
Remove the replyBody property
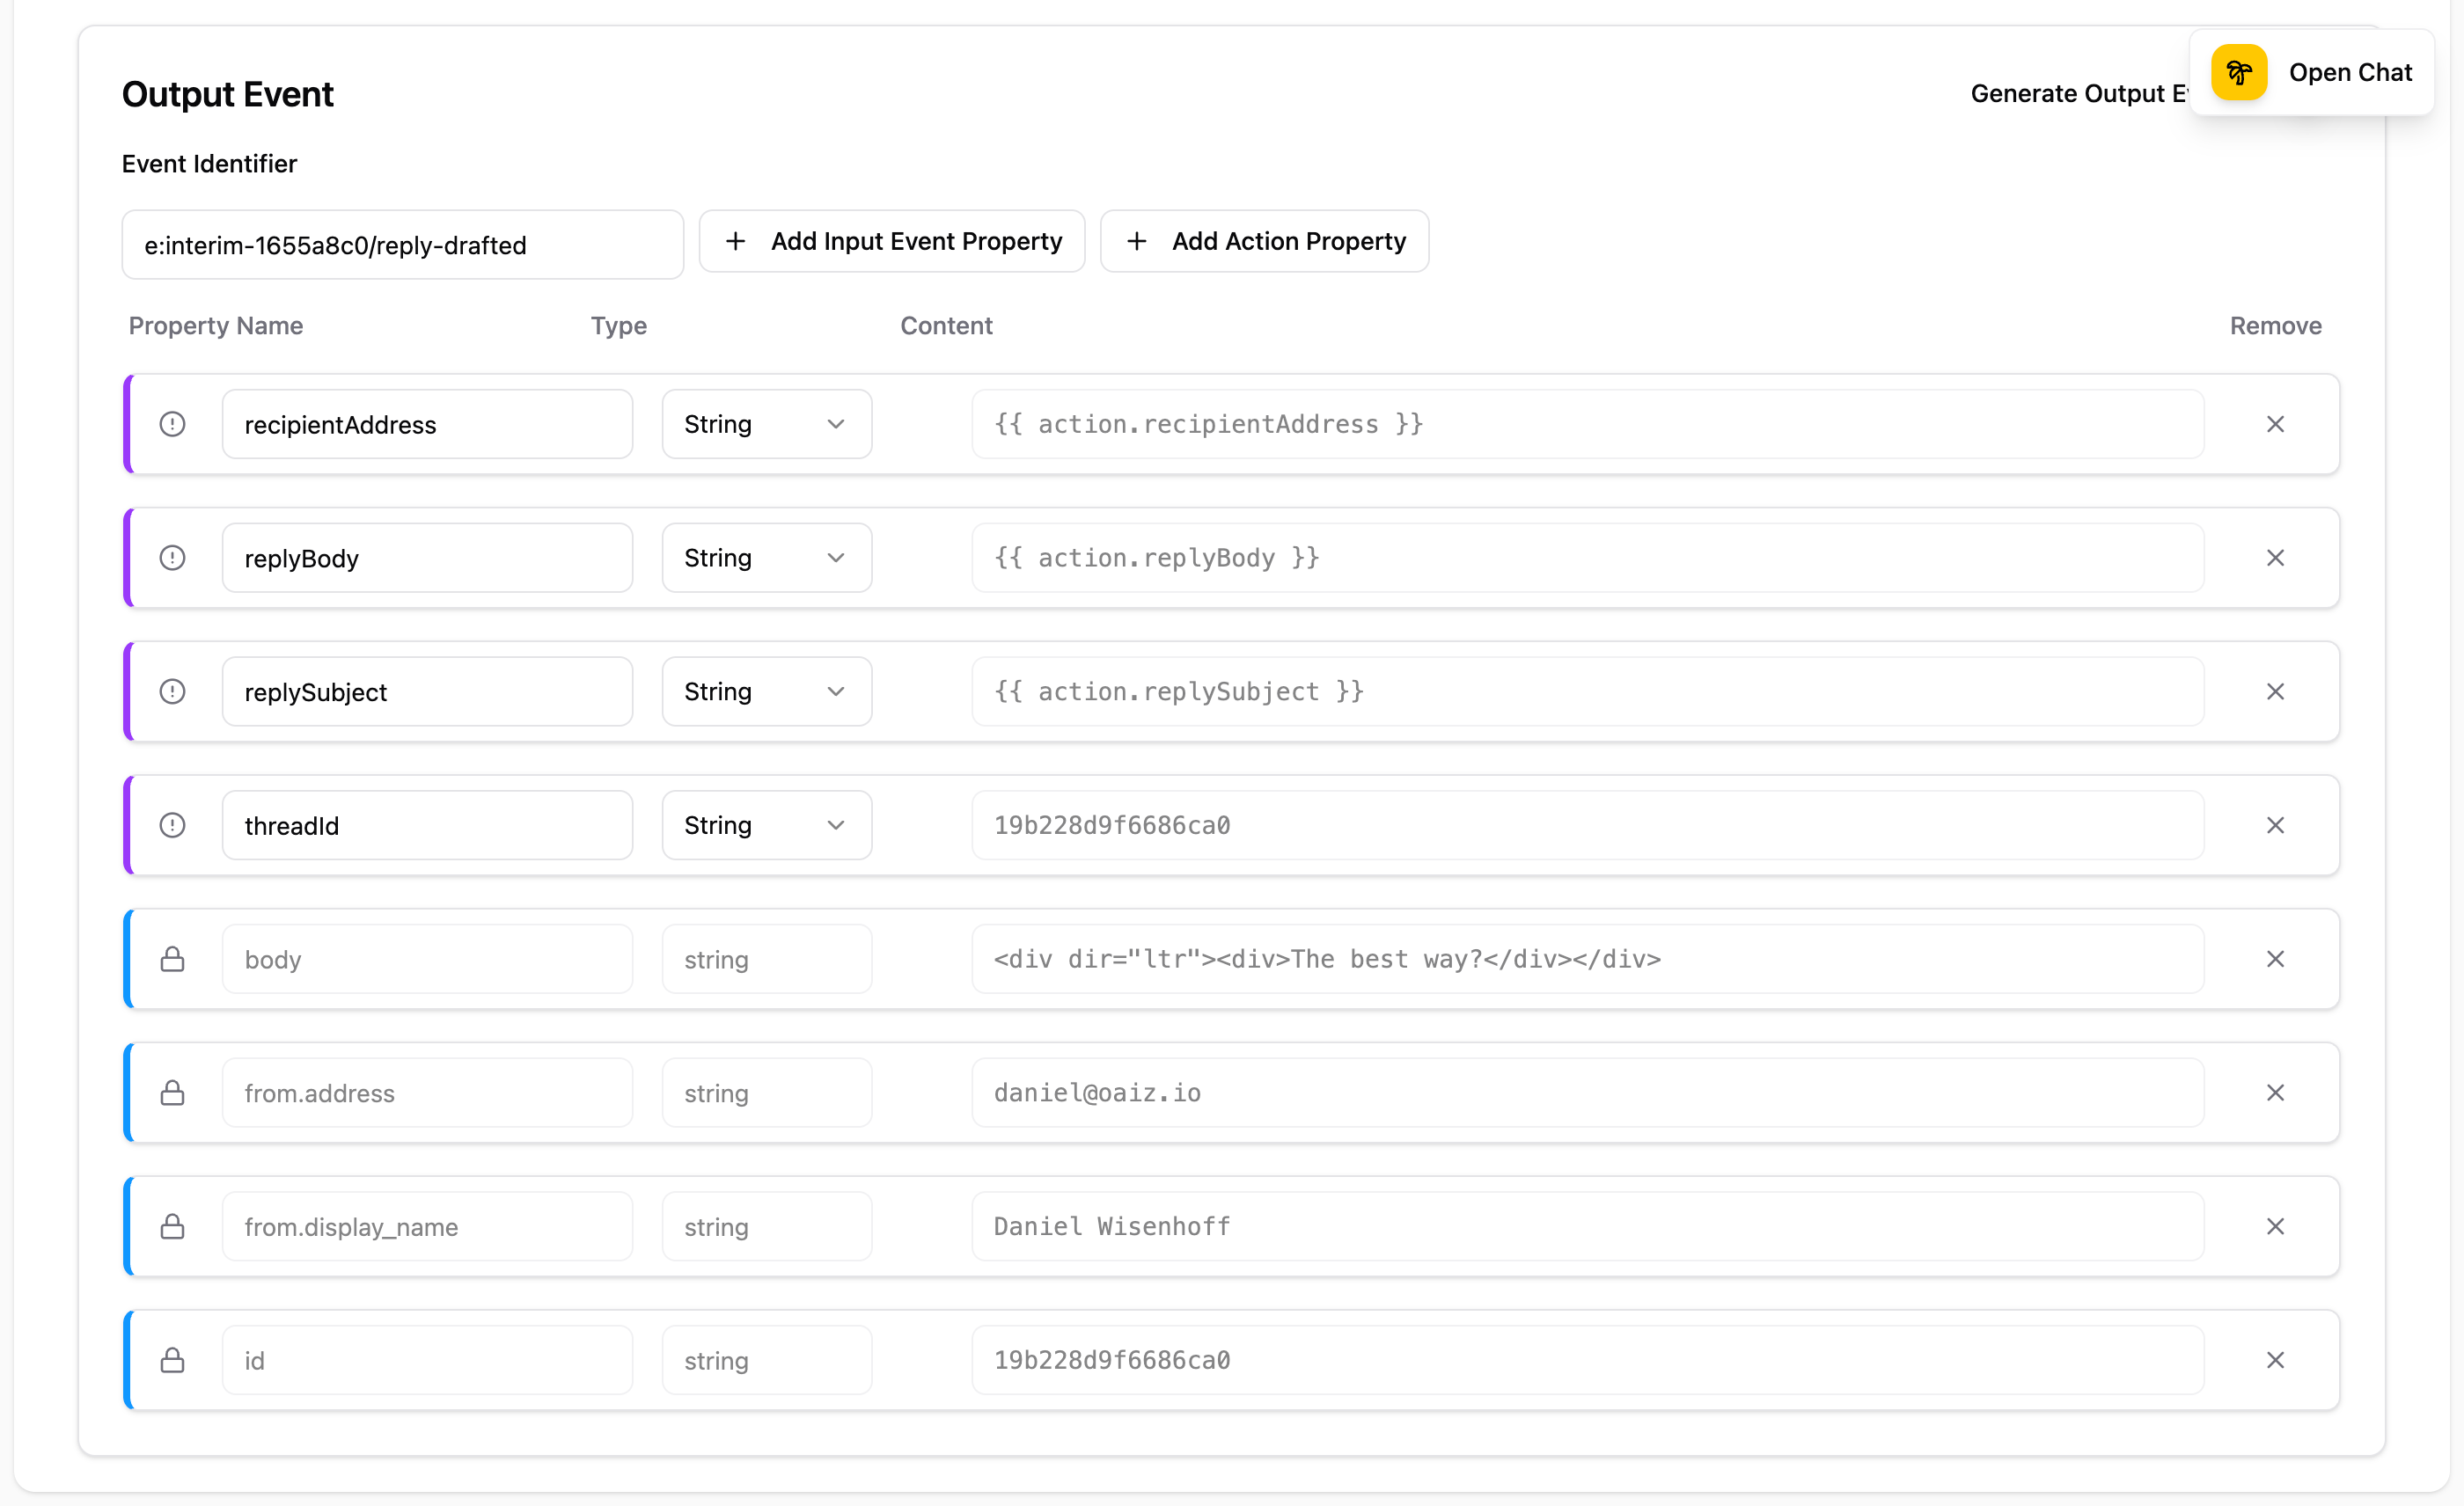(2276, 558)
